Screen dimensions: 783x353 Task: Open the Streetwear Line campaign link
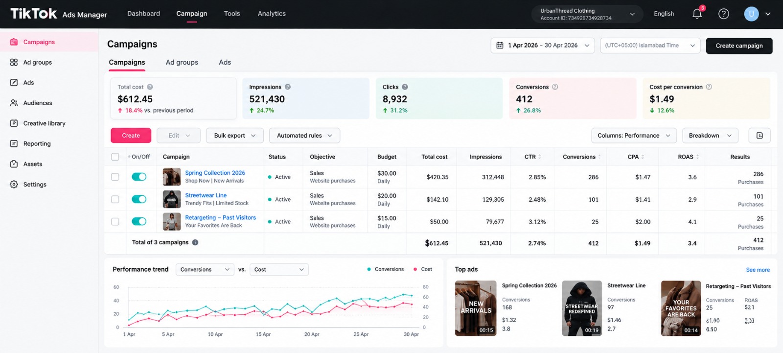point(206,195)
